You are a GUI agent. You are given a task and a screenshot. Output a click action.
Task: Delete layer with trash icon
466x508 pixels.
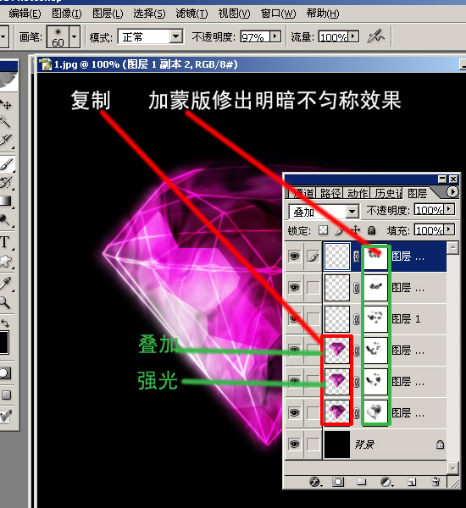pos(436,482)
